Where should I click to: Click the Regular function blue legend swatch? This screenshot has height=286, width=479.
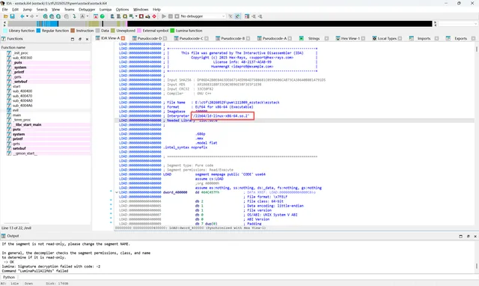38,31
